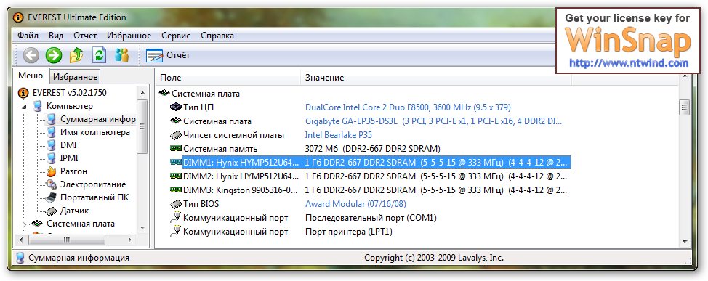Click the tree panel scroll down arrow
This screenshot has height=281, width=708.
coord(142,228)
